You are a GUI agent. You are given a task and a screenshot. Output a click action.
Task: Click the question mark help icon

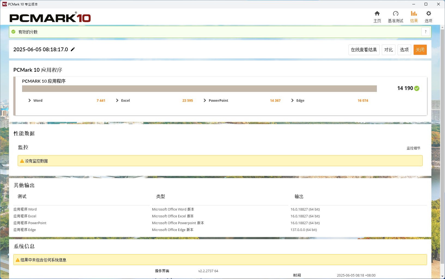pos(426,32)
